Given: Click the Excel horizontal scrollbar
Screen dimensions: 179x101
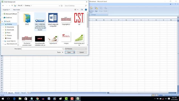Looking at the screenshot, I should [x=139, y=93].
